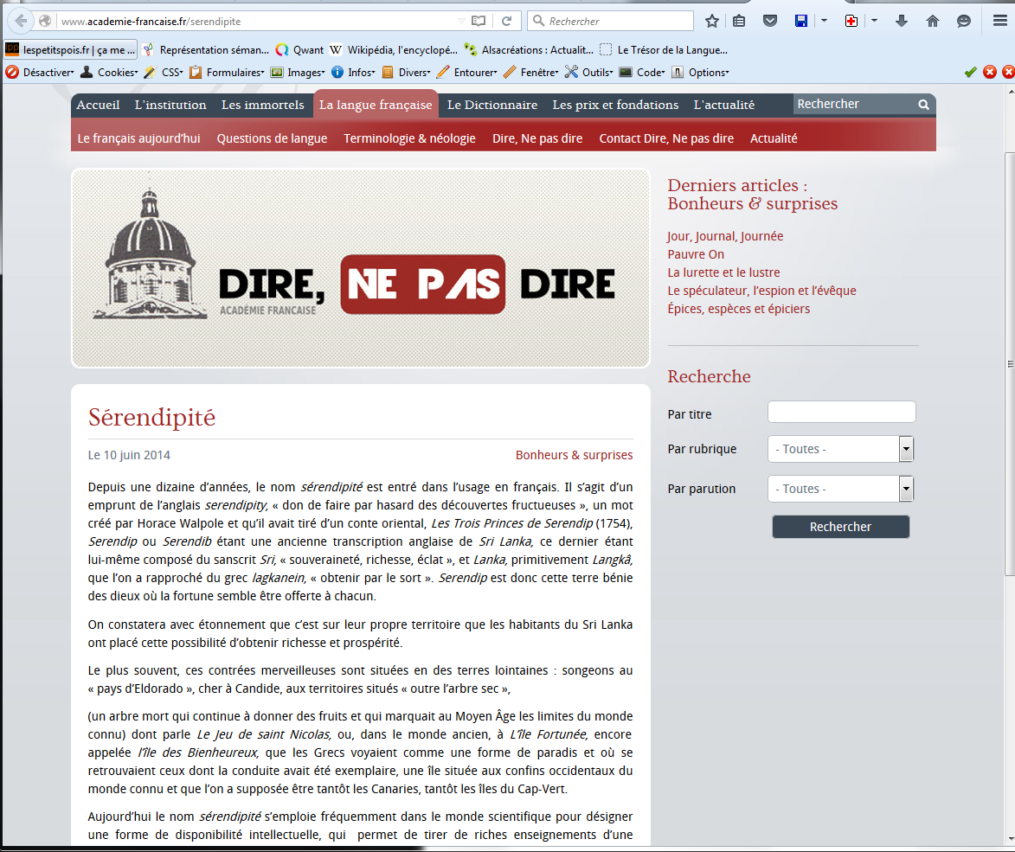The height and width of the screenshot is (852, 1015).
Task: Open the downloads arrow icon
Action: pyautogui.click(x=902, y=21)
